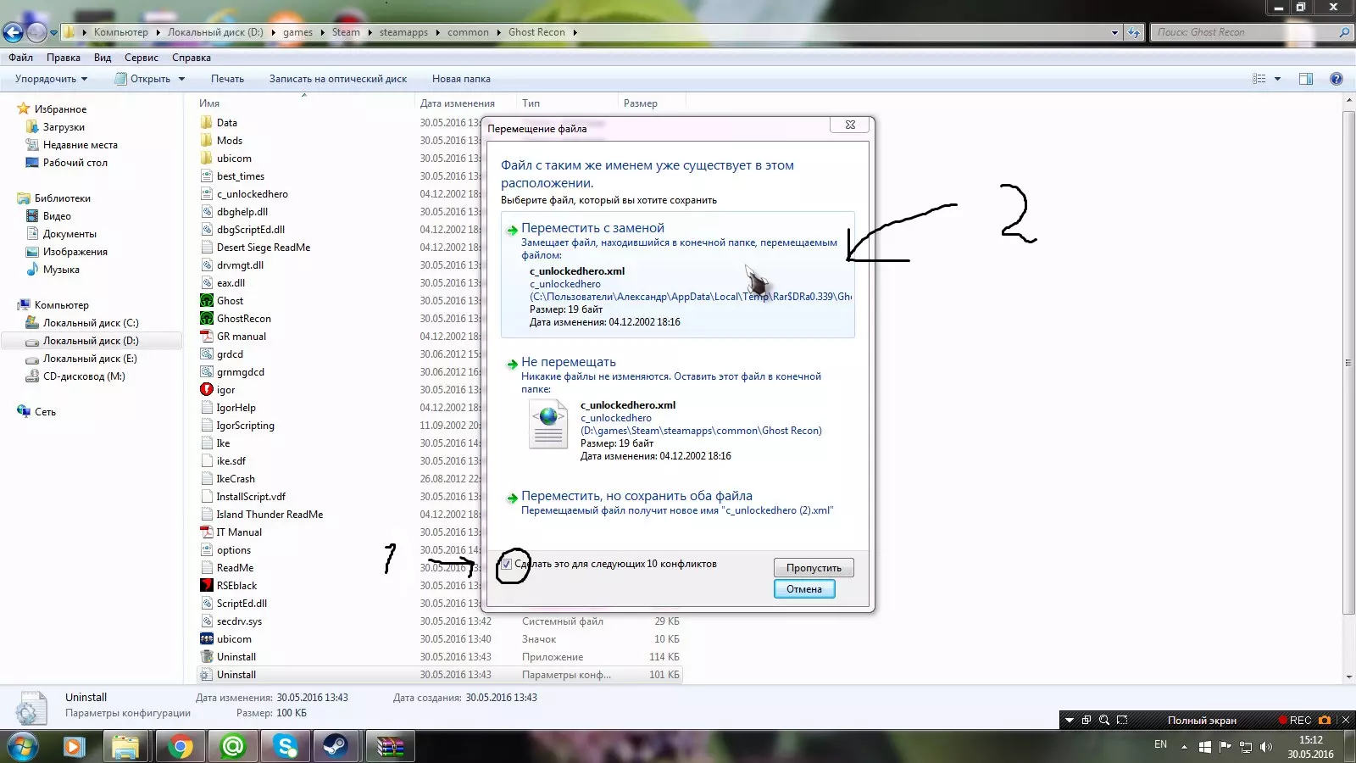Choose "Переместить с заменой" option
Viewport: 1356px width, 763px height.
(x=678, y=275)
